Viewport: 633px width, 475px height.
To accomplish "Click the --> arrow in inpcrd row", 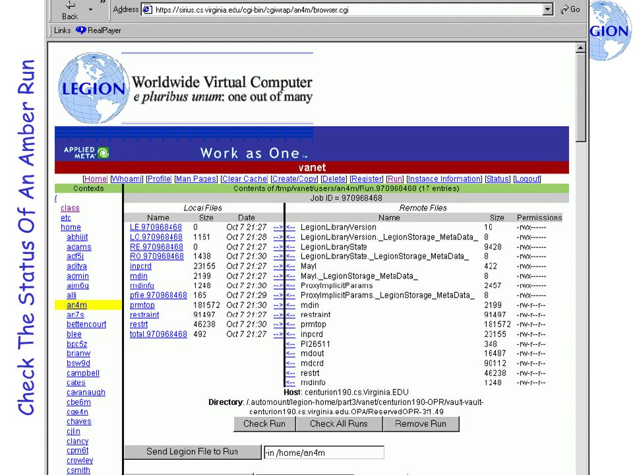I will pos(278,267).
